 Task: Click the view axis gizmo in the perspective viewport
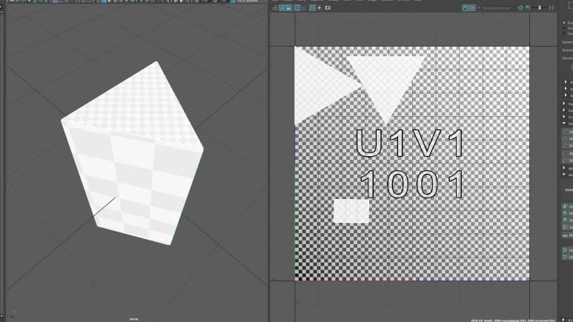[x=14, y=315]
